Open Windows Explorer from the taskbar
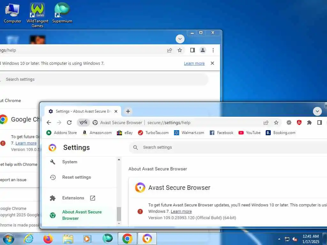327x245 pixels. pyautogui.click(x=68, y=239)
